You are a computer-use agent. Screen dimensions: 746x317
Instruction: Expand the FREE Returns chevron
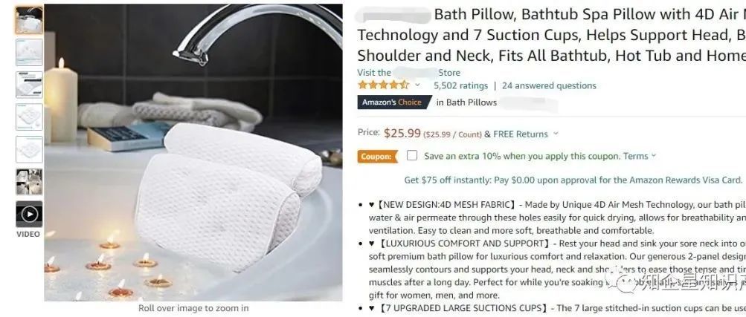point(556,134)
